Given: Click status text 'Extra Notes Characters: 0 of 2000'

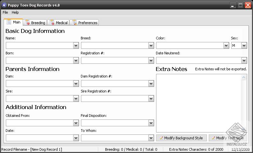Looking at the screenshot, I should click(x=196, y=149).
